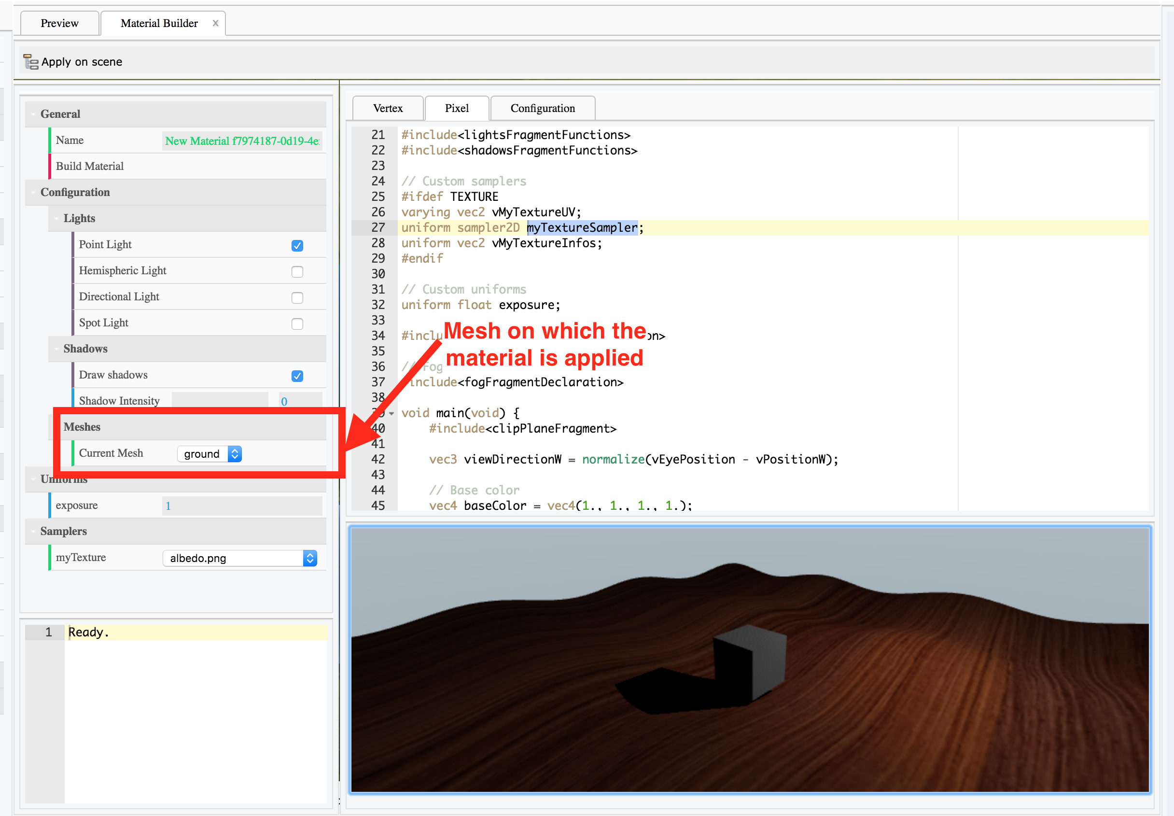This screenshot has height=816, width=1174.
Task: Switch to the Preview tab
Action: pos(59,23)
